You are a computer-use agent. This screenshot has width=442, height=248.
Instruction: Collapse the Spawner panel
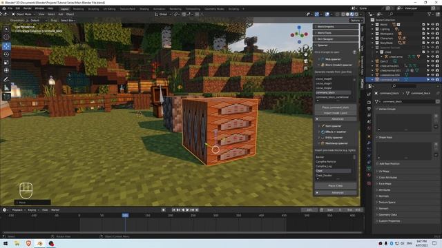tap(336, 45)
